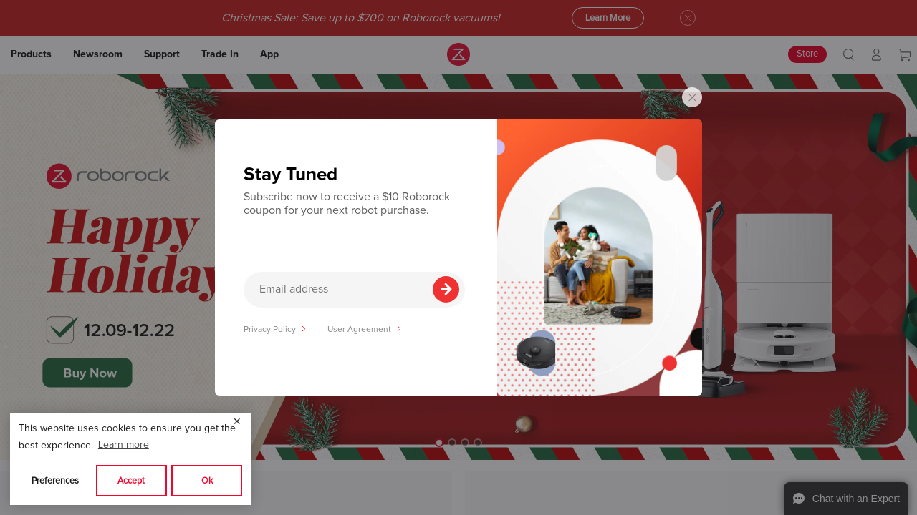Focus the Email address field

(354, 290)
